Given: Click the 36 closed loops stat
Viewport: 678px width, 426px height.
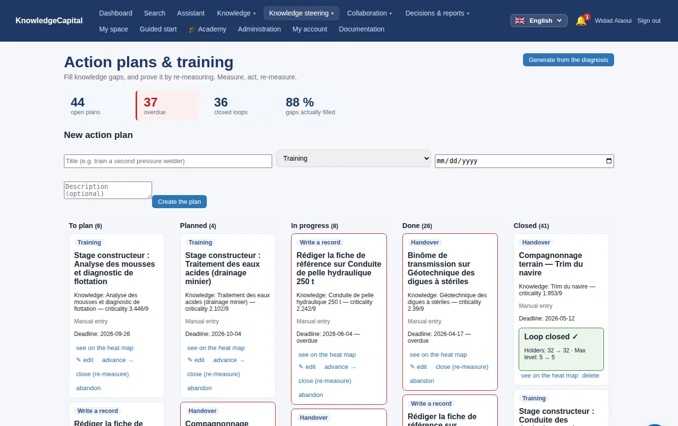Looking at the screenshot, I should point(239,106).
